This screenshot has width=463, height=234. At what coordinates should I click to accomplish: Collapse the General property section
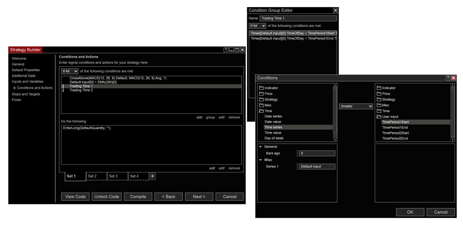point(260,147)
